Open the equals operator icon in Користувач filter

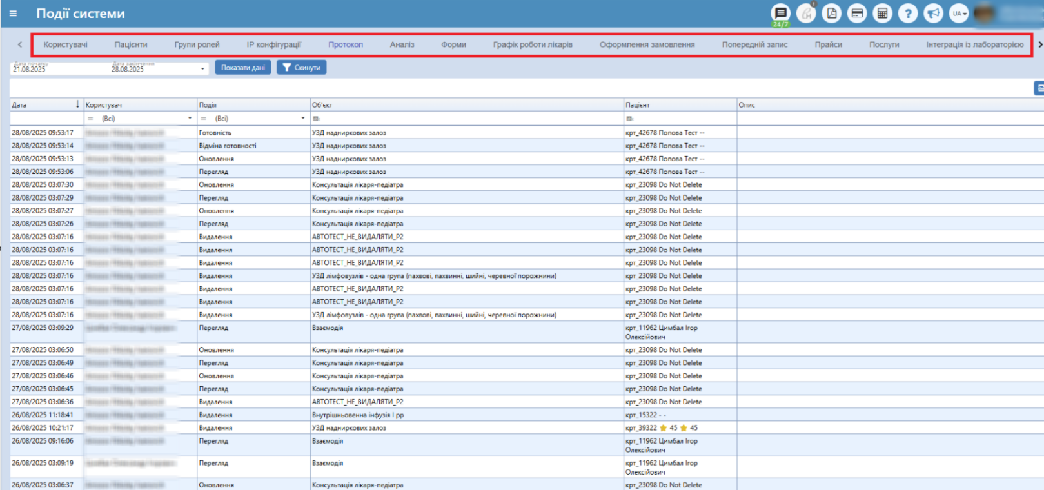[x=90, y=119]
